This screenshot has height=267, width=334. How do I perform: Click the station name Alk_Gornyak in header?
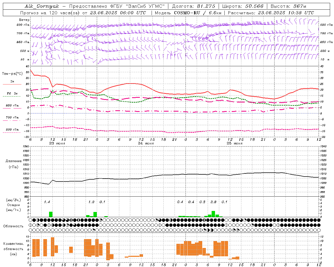pyautogui.click(x=42, y=6)
